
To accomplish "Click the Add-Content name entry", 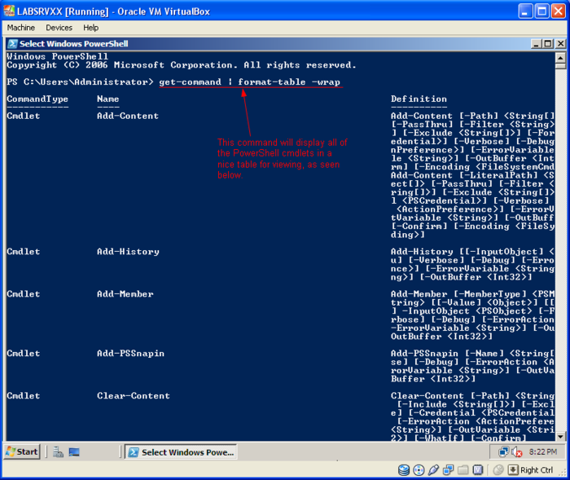I will click(x=128, y=116).
